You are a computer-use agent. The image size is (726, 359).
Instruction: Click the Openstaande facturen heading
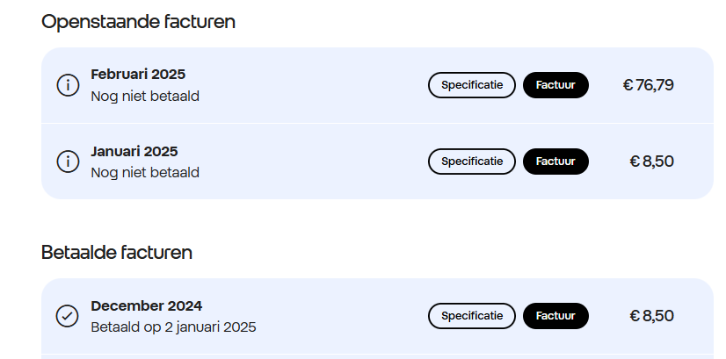(x=139, y=22)
